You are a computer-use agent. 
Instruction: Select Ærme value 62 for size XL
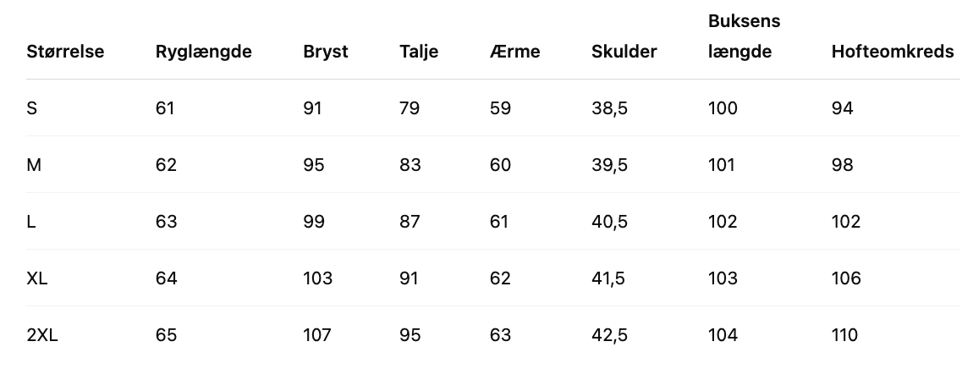(500, 278)
